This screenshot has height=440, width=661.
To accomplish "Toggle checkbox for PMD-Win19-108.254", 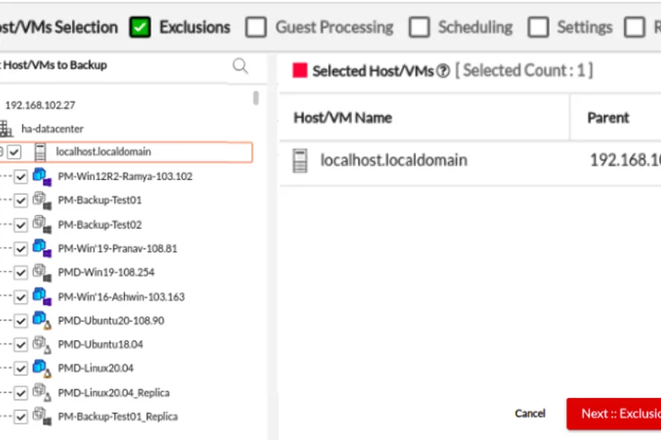I will pyautogui.click(x=21, y=272).
